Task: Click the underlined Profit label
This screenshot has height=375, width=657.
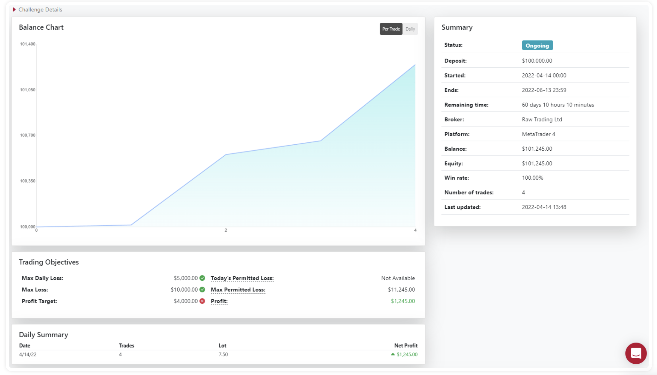Action: click(x=219, y=301)
